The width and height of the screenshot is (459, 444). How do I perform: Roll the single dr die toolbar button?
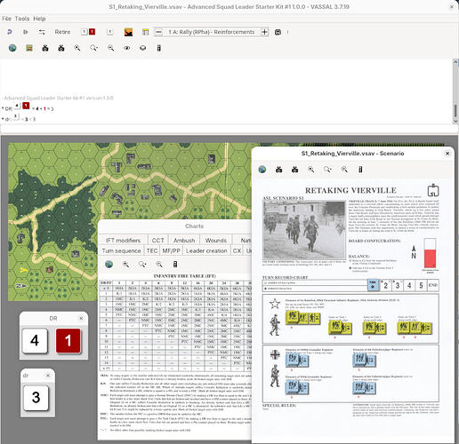(110, 32)
